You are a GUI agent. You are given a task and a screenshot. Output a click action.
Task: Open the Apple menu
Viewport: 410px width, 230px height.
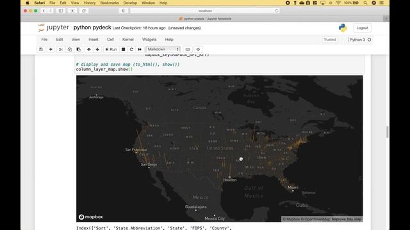(x=28, y=3)
